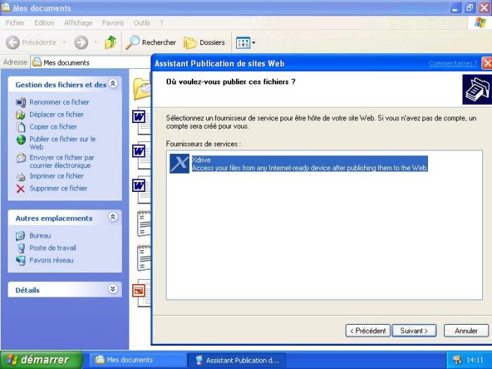492x369 pixels.
Task: Open the Affichage menu
Action: pos(78,22)
